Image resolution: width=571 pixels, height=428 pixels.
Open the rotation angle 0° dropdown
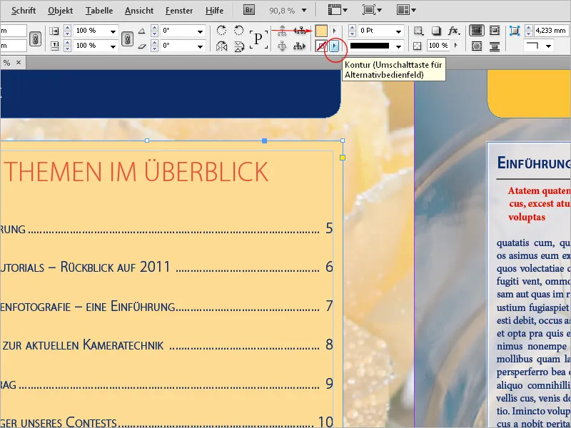[200, 31]
